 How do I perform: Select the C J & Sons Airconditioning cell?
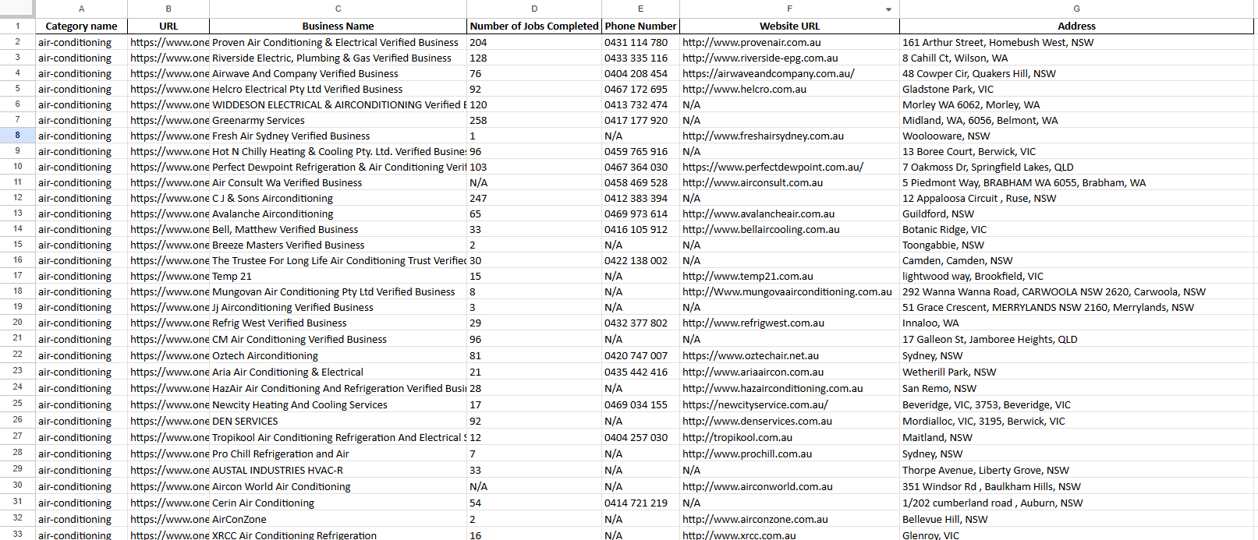point(338,198)
